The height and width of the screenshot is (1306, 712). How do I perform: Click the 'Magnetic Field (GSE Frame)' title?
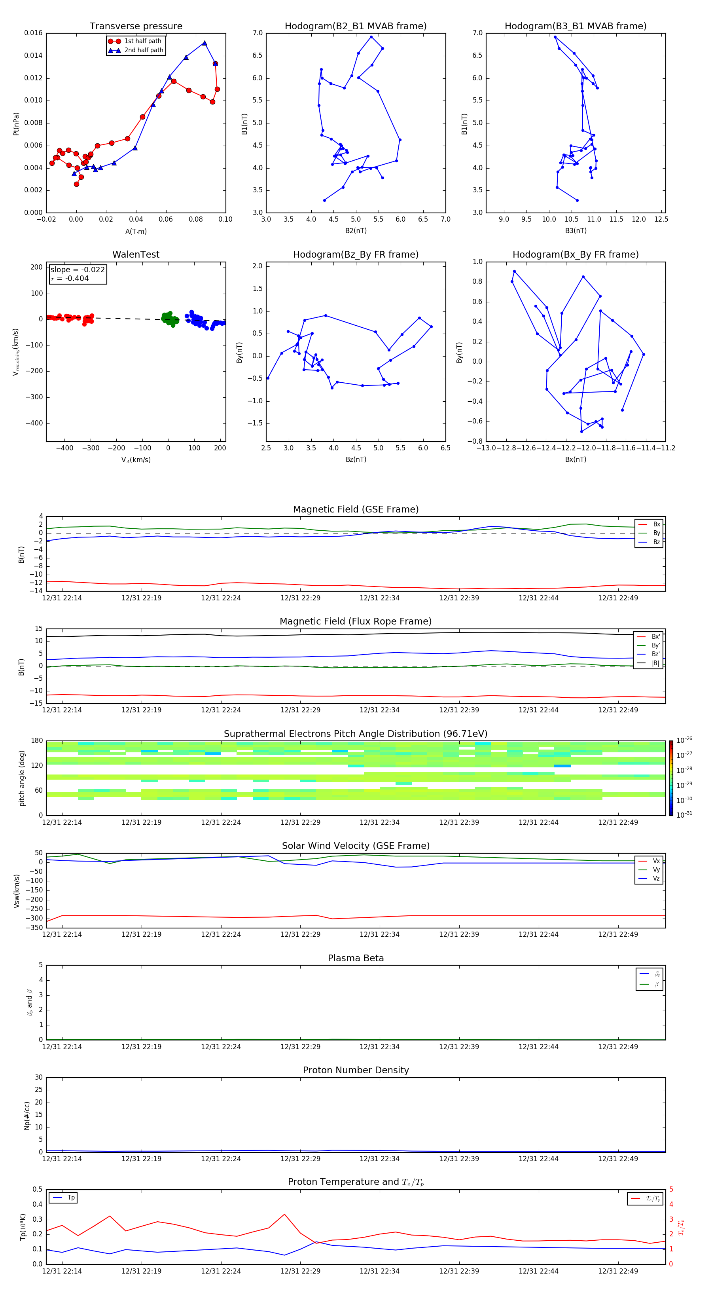(356, 509)
